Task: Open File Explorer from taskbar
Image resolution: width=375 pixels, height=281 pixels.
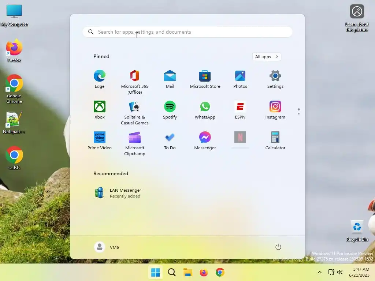Action: tap(188, 272)
